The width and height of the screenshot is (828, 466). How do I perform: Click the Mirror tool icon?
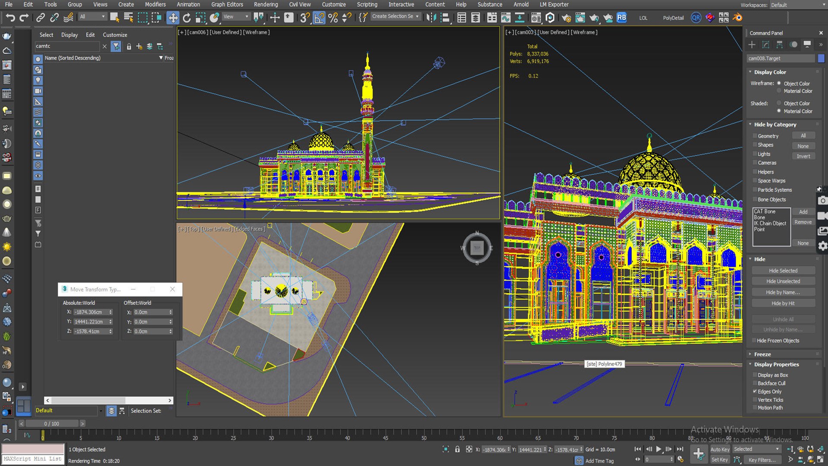coord(431,18)
